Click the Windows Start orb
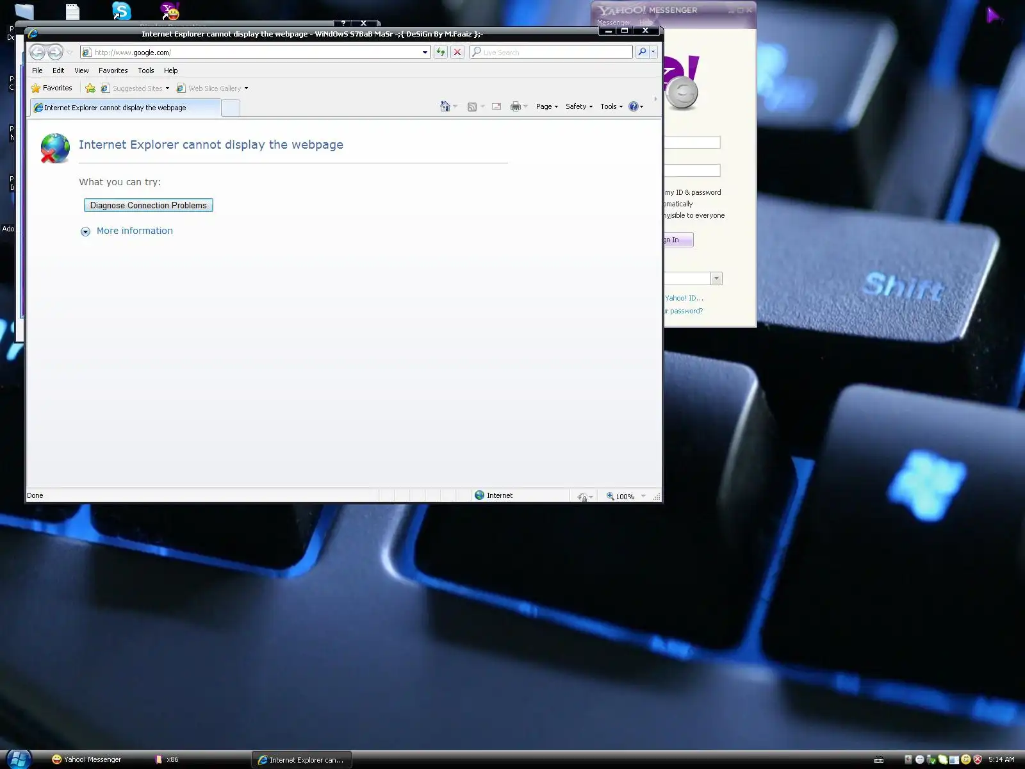Screen dimensions: 1025x769 pyautogui.click(x=18, y=759)
